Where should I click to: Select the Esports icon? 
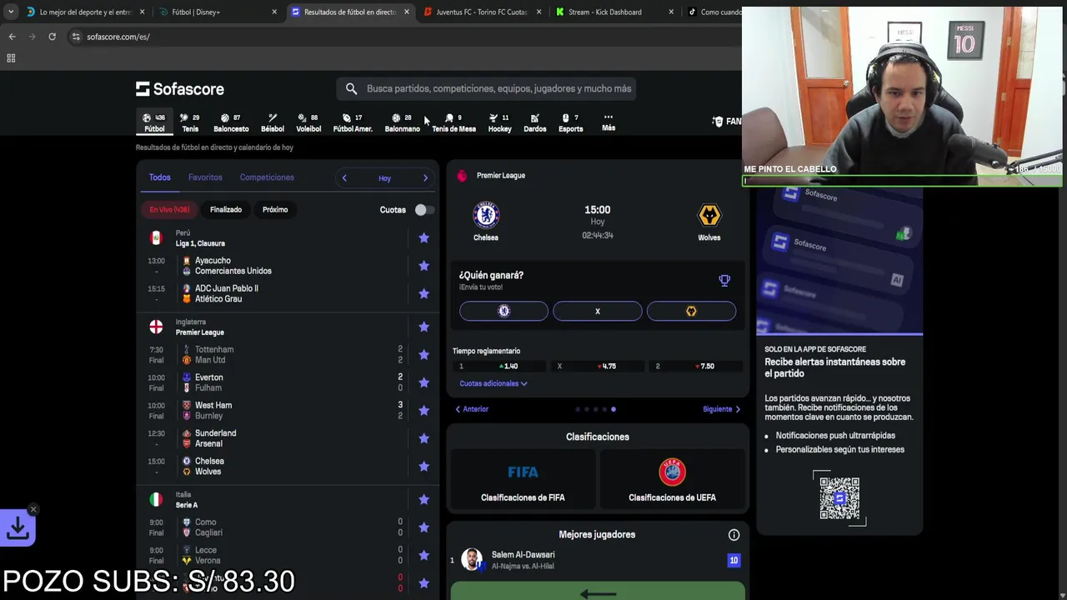click(571, 122)
